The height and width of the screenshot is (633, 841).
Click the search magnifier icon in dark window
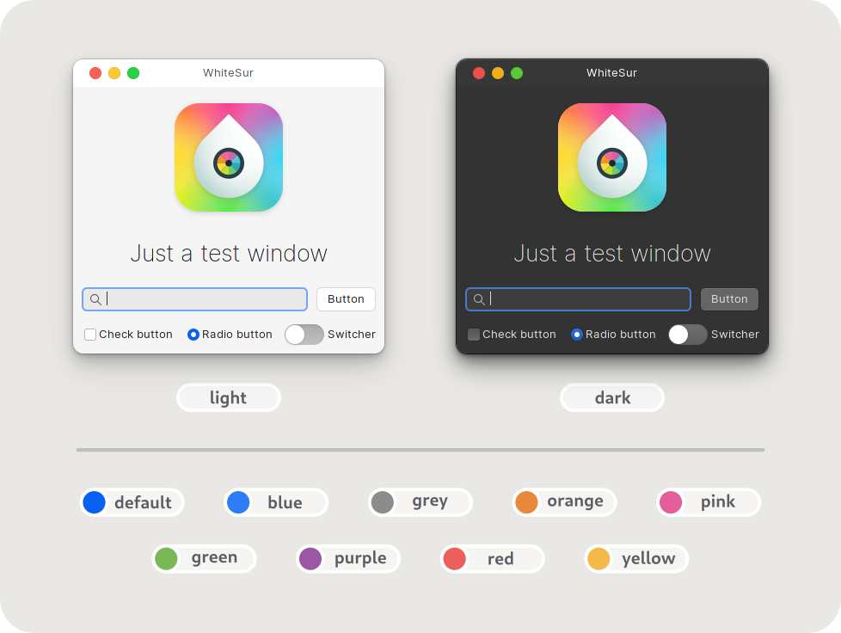[479, 299]
